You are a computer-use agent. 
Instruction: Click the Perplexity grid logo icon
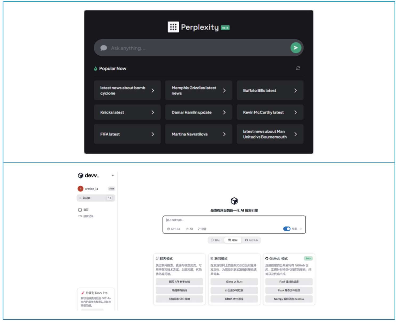click(173, 27)
